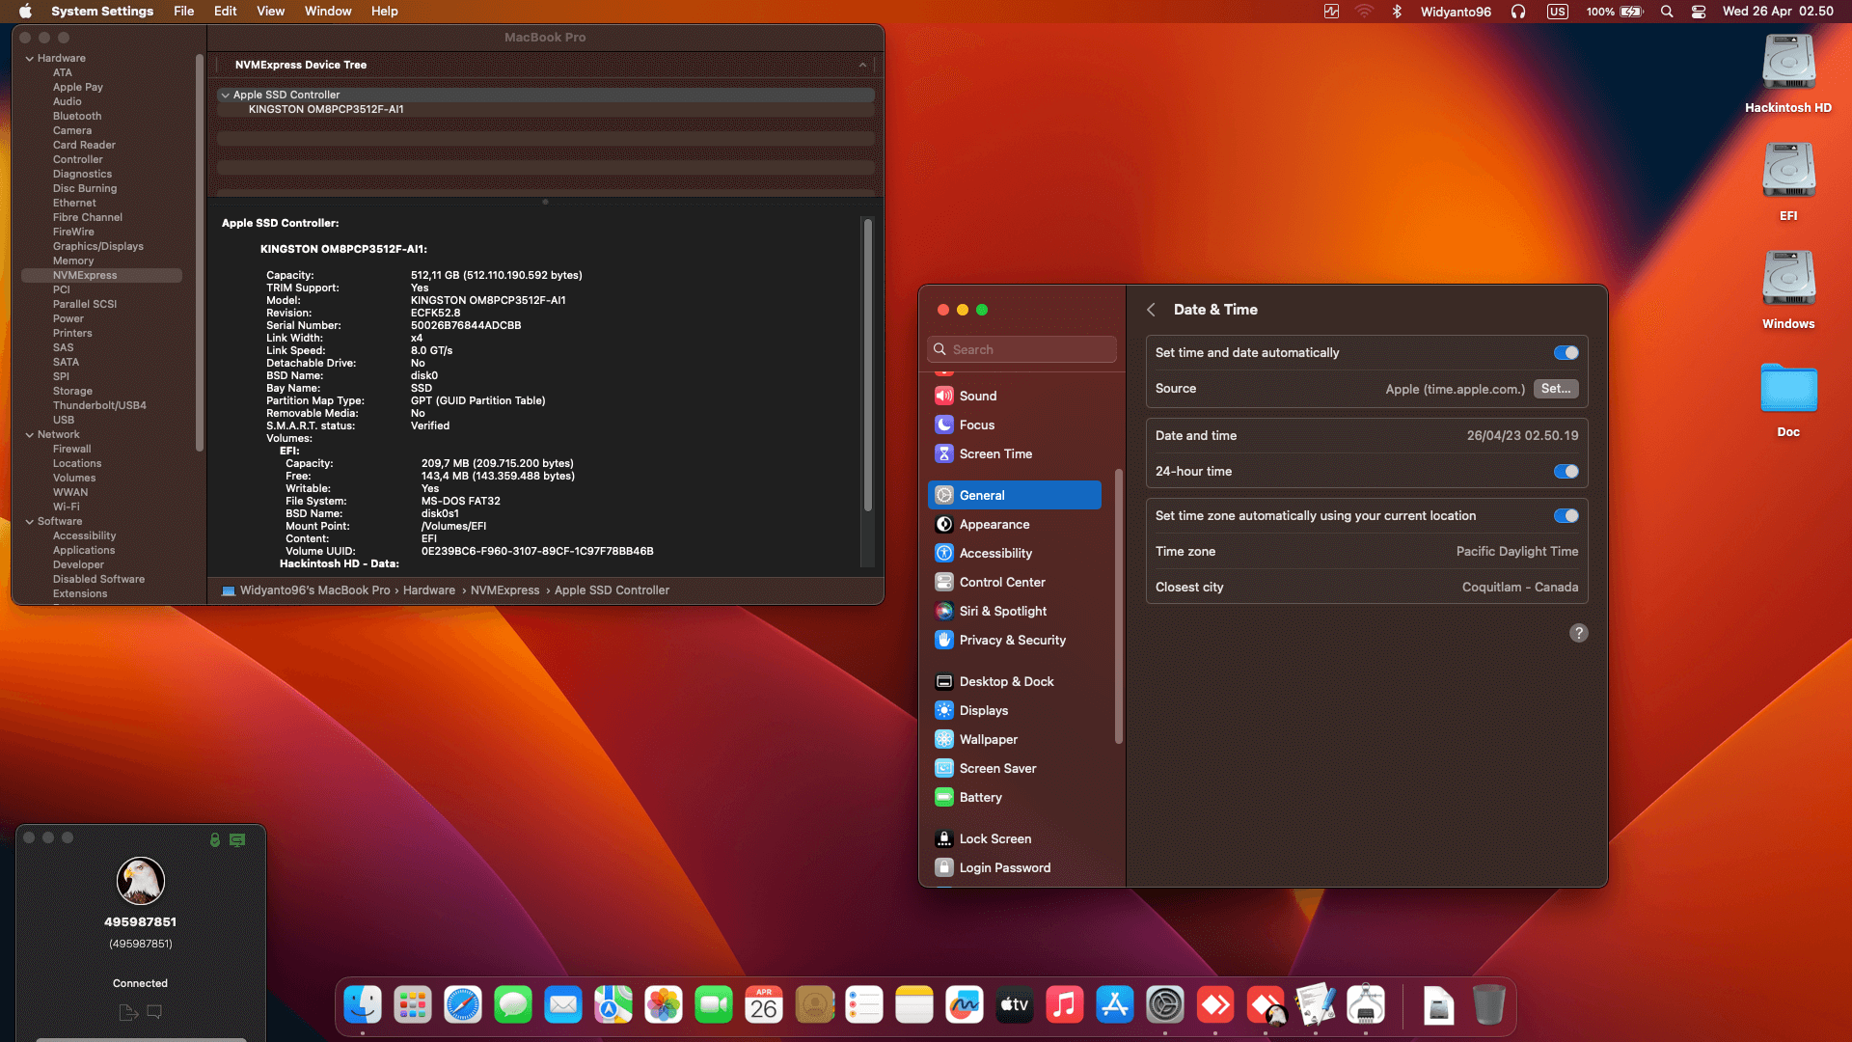Select Appearance in Settings sidebar

pyautogui.click(x=1015, y=525)
